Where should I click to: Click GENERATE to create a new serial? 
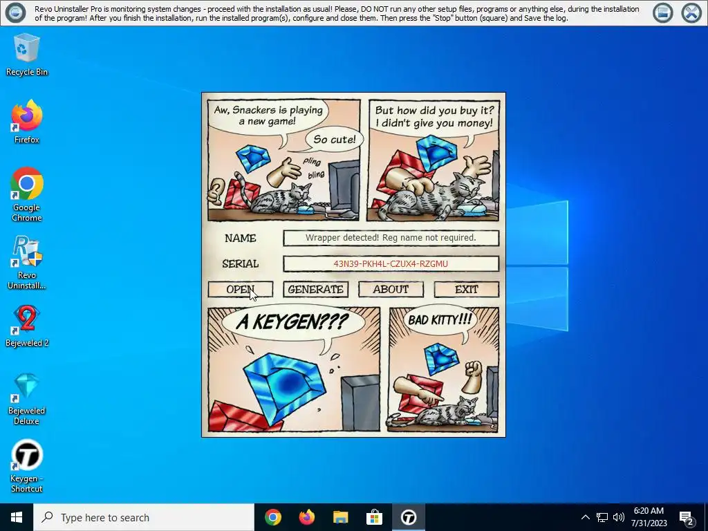coord(315,290)
